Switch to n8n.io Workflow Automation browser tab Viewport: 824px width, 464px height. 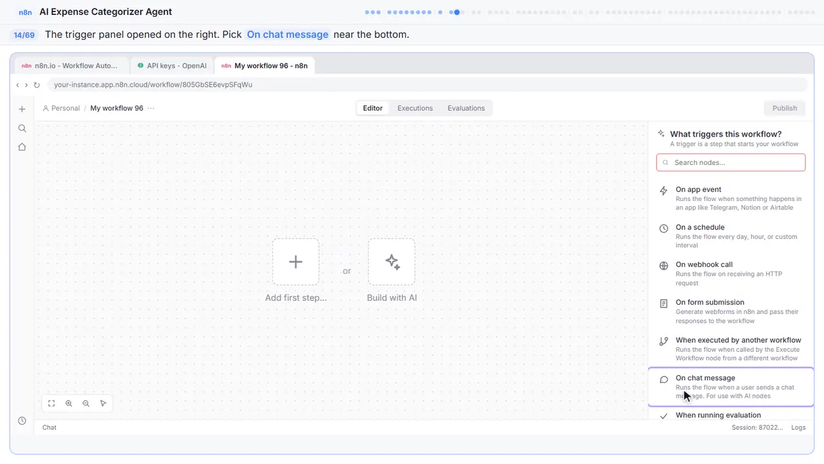tap(71, 66)
